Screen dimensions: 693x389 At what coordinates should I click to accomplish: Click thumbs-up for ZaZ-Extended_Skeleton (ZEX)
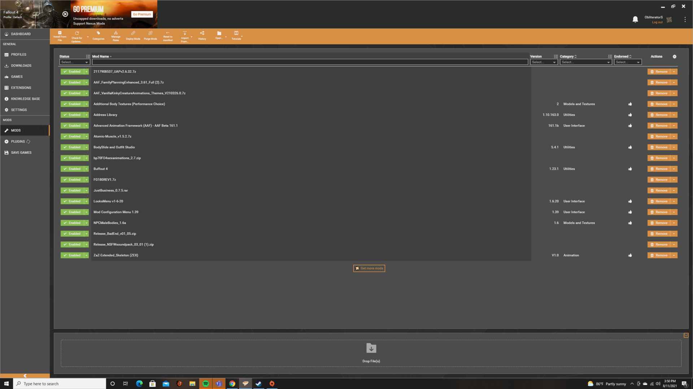coord(630,255)
